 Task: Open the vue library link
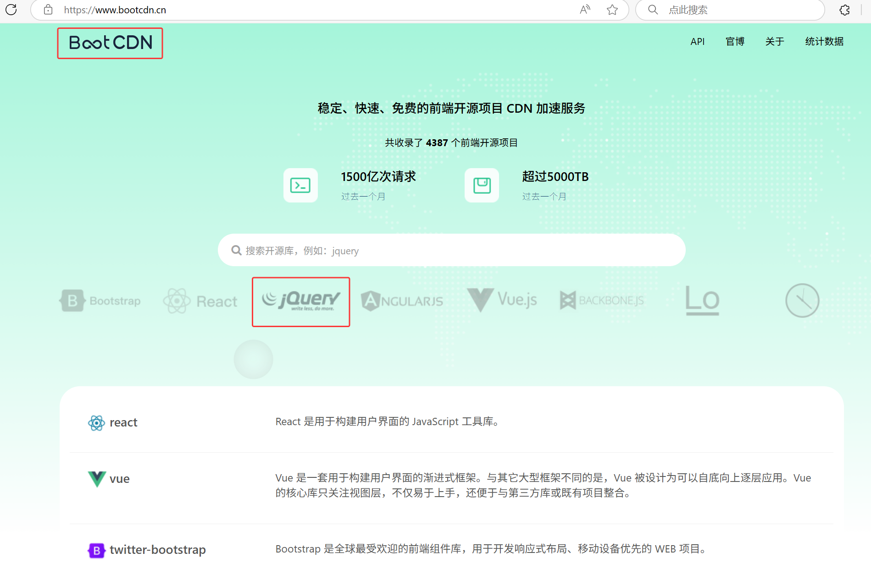[119, 479]
